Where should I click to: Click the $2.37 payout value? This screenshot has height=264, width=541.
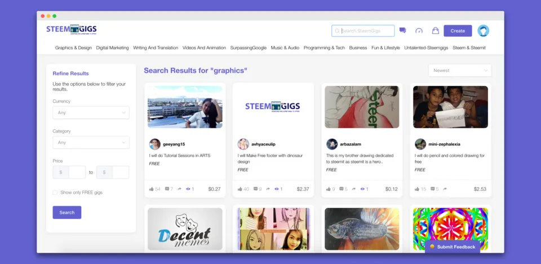[x=303, y=189]
